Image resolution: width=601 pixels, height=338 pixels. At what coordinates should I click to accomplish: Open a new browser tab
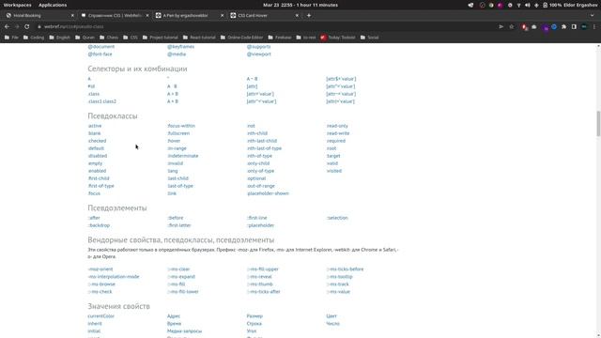pos(309,15)
